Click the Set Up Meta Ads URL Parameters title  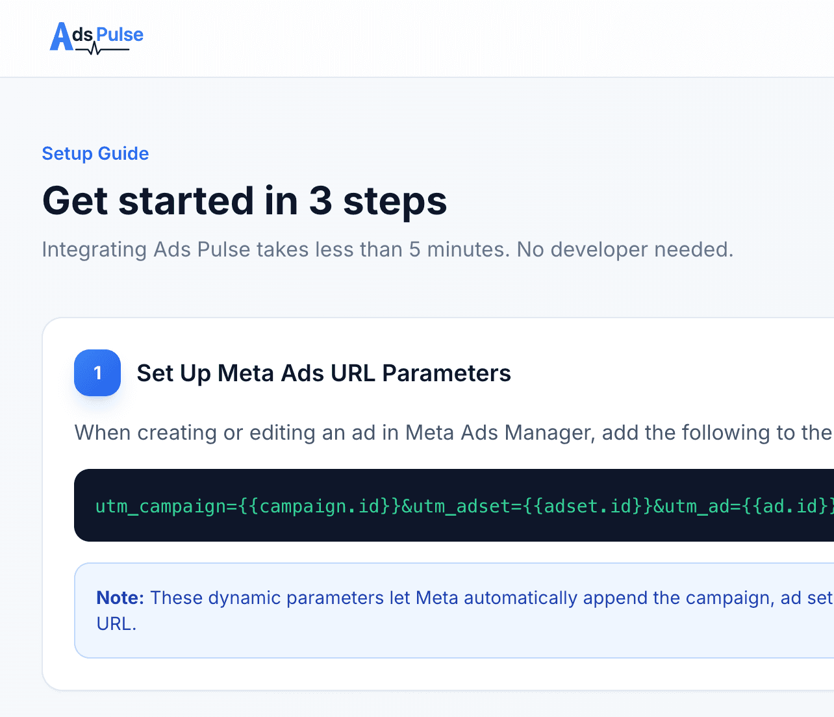point(323,373)
